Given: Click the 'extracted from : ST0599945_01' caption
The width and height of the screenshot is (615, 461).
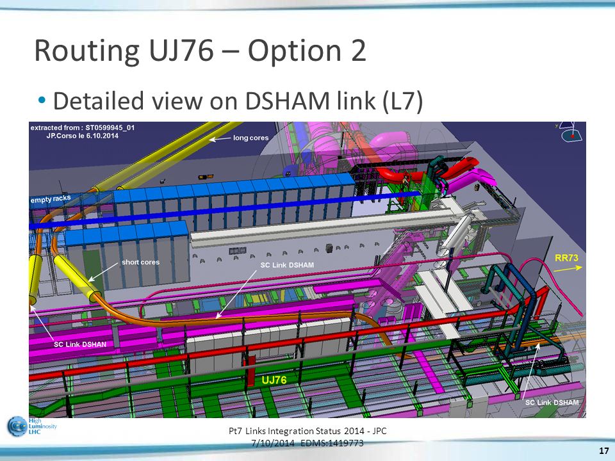Looking at the screenshot, I should [x=83, y=128].
